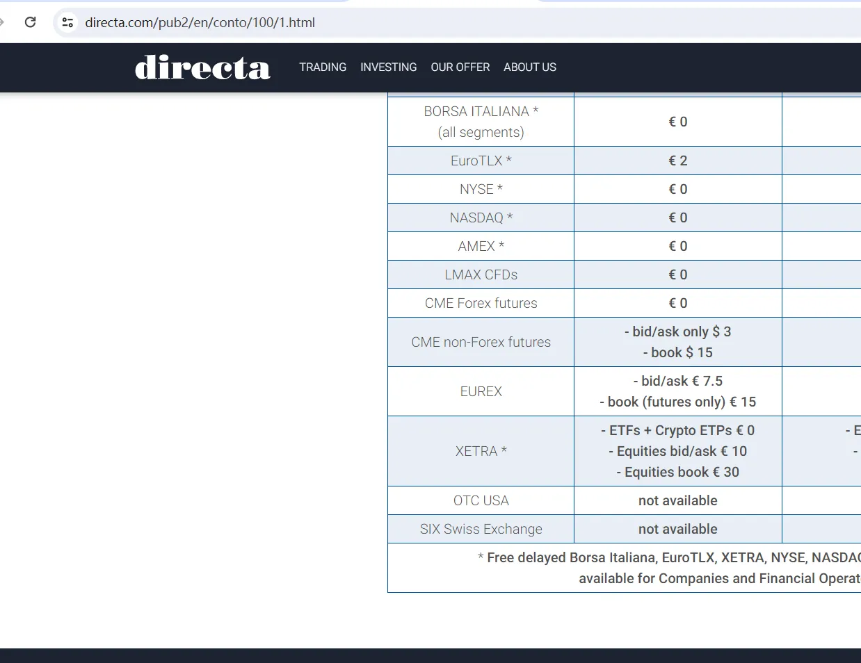Click the EuroTLX market cell
Viewport: 861px width, 663px height.
point(481,161)
